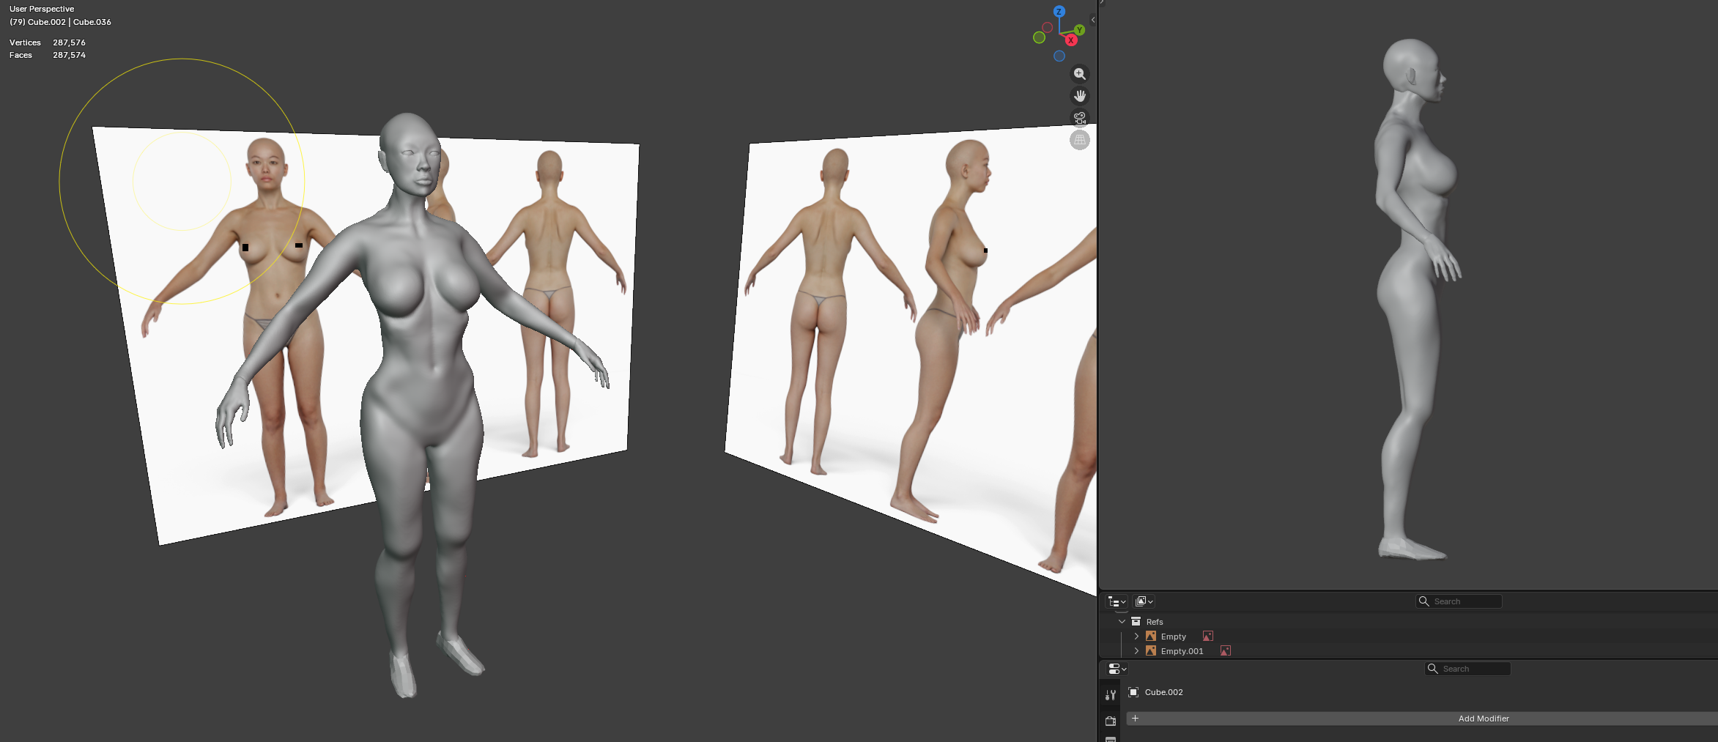
Task: Expand the Empty object in the outliner
Action: (1136, 637)
